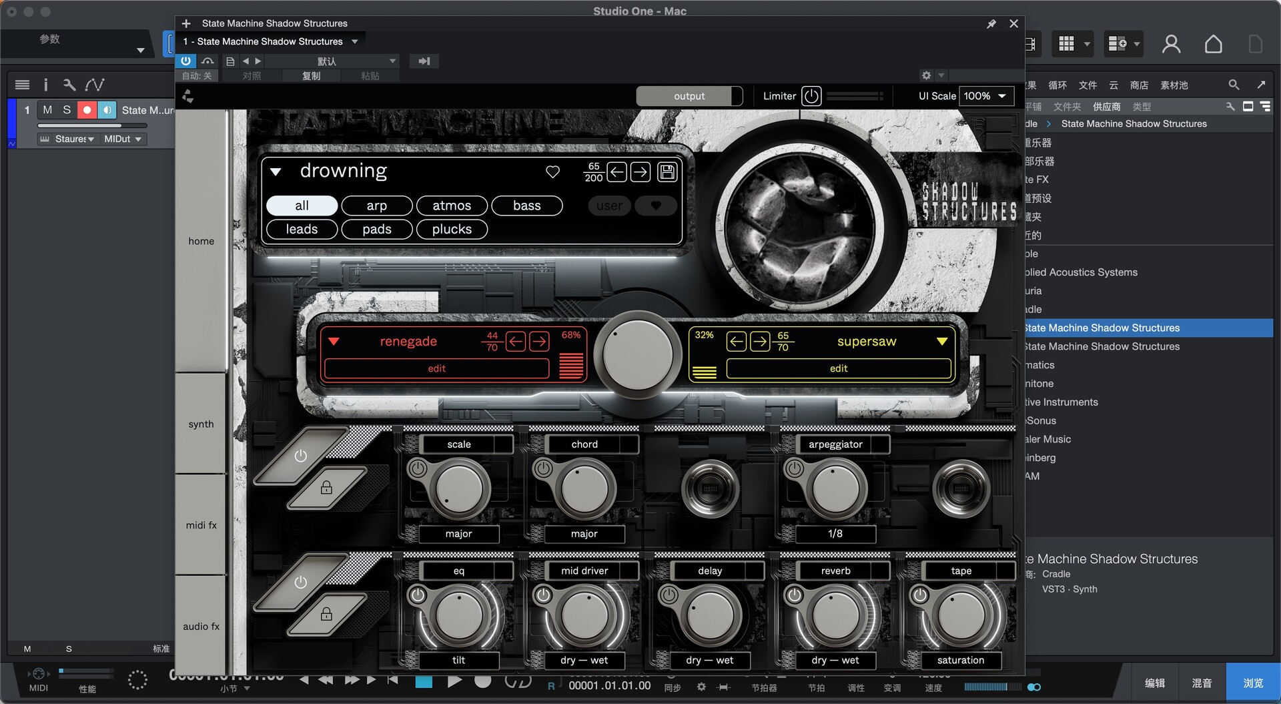Pin the plugin window
The image size is (1281, 704).
[991, 23]
